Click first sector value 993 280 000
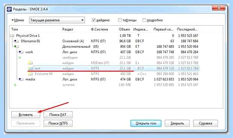Image resolution: width=233 pixels, height=138 pixels. coord(165,74)
